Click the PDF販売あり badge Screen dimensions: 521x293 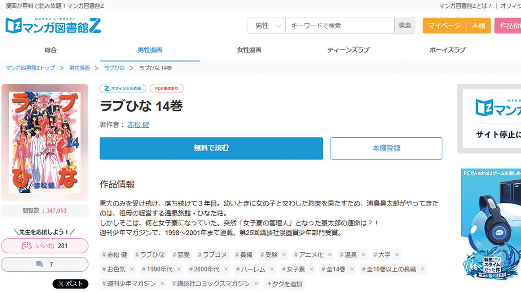pyautogui.click(x=166, y=88)
